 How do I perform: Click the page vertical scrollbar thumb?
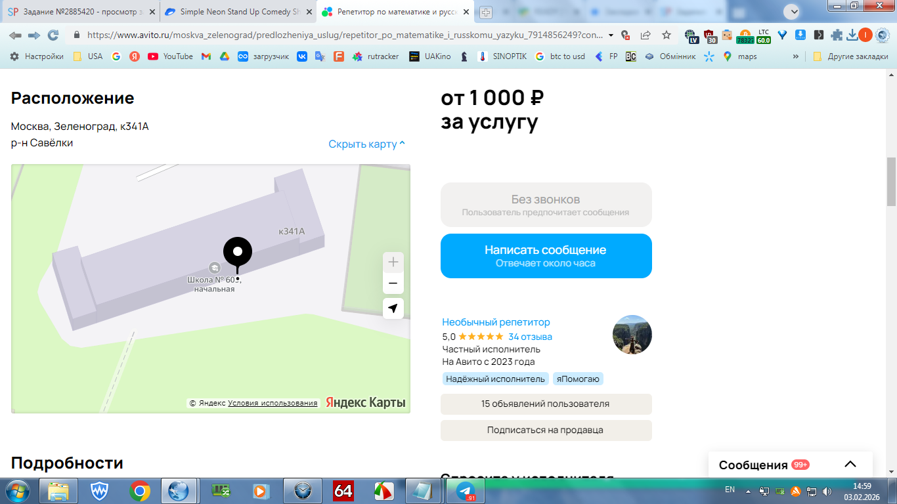pos(891,182)
